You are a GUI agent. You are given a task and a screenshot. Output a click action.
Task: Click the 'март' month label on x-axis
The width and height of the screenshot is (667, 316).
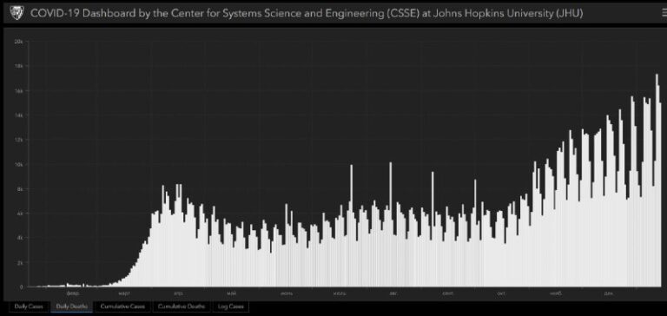[x=124, y=293]
